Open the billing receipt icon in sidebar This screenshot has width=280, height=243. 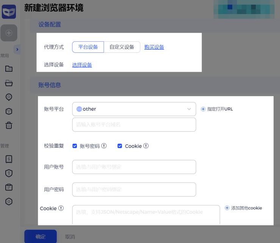coord(9,159)
